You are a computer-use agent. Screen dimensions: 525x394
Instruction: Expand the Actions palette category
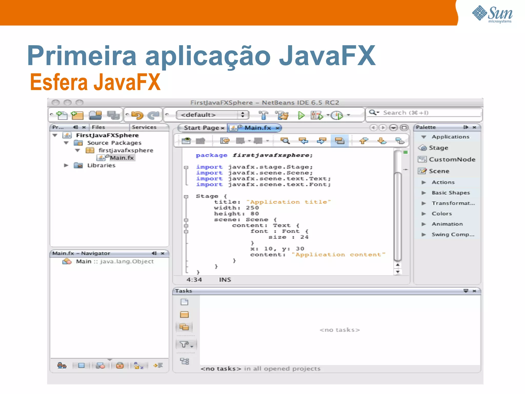click(x=424, y=182)
